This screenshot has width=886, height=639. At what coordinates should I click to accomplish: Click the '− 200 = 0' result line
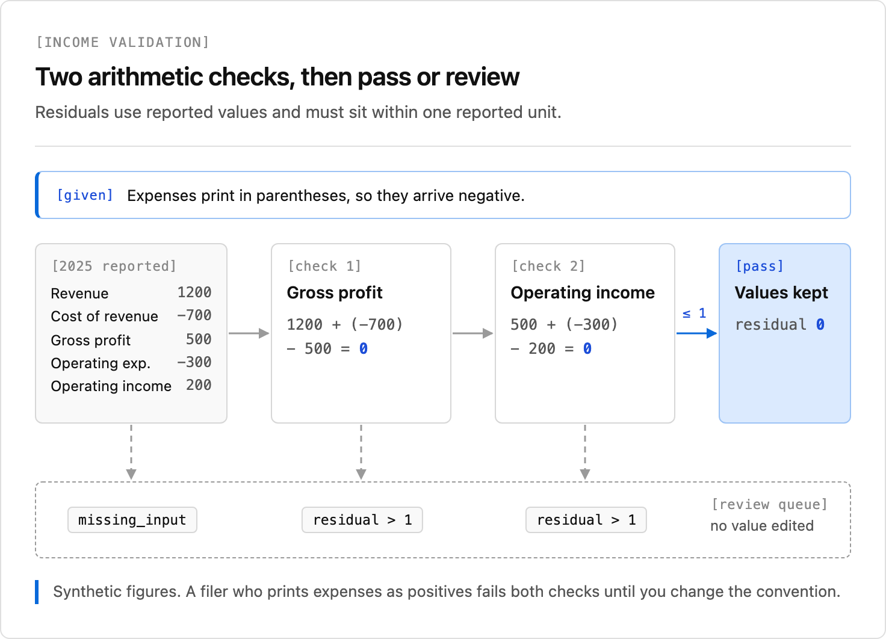pos(551,348)
